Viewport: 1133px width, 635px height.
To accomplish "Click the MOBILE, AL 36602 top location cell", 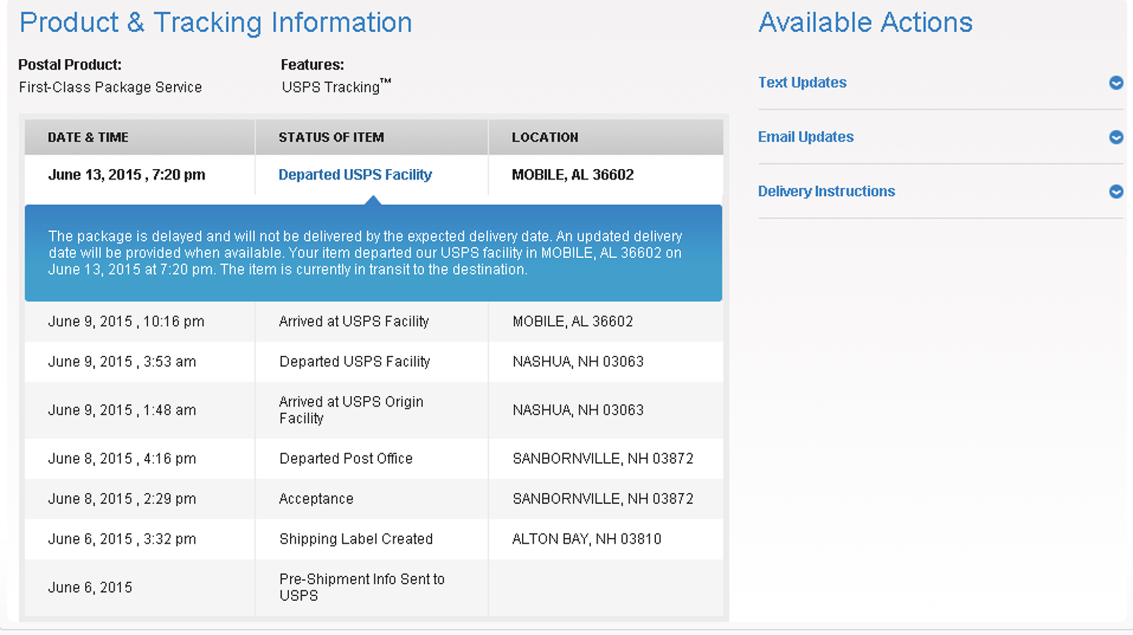I will 573,175.
